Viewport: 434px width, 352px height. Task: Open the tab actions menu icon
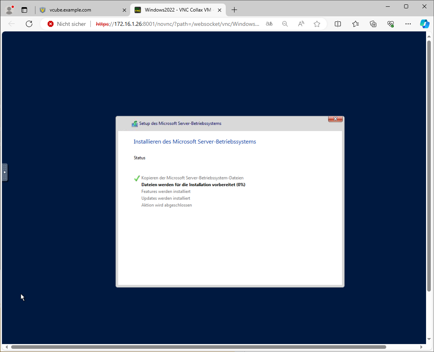[24, 10]
